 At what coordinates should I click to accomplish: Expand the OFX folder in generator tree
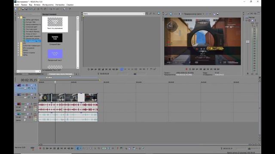pyautogui.click(x=18, y=43)
